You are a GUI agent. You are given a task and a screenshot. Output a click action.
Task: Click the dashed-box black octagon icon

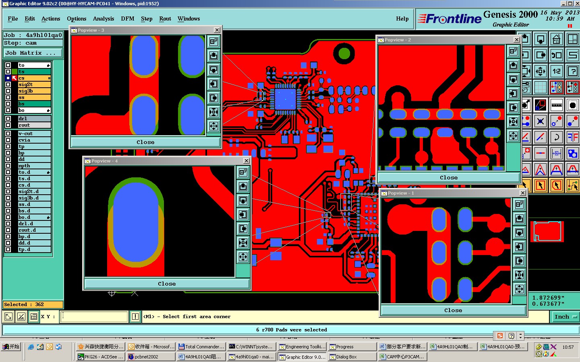(572, 105)
